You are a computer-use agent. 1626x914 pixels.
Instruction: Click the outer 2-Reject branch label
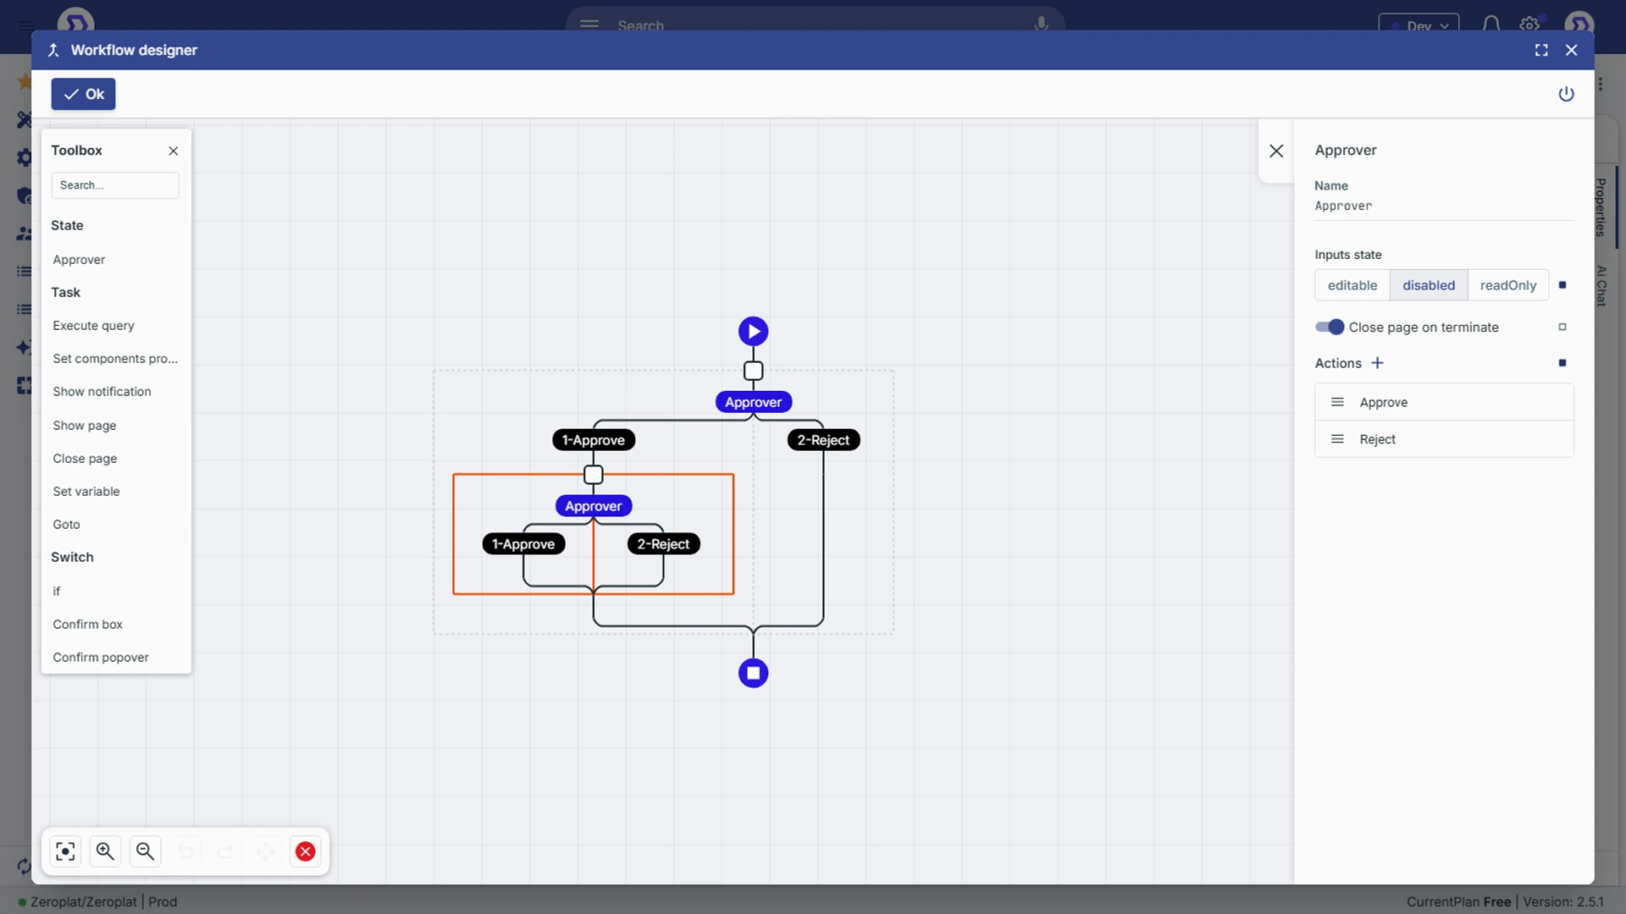point(823,440)
